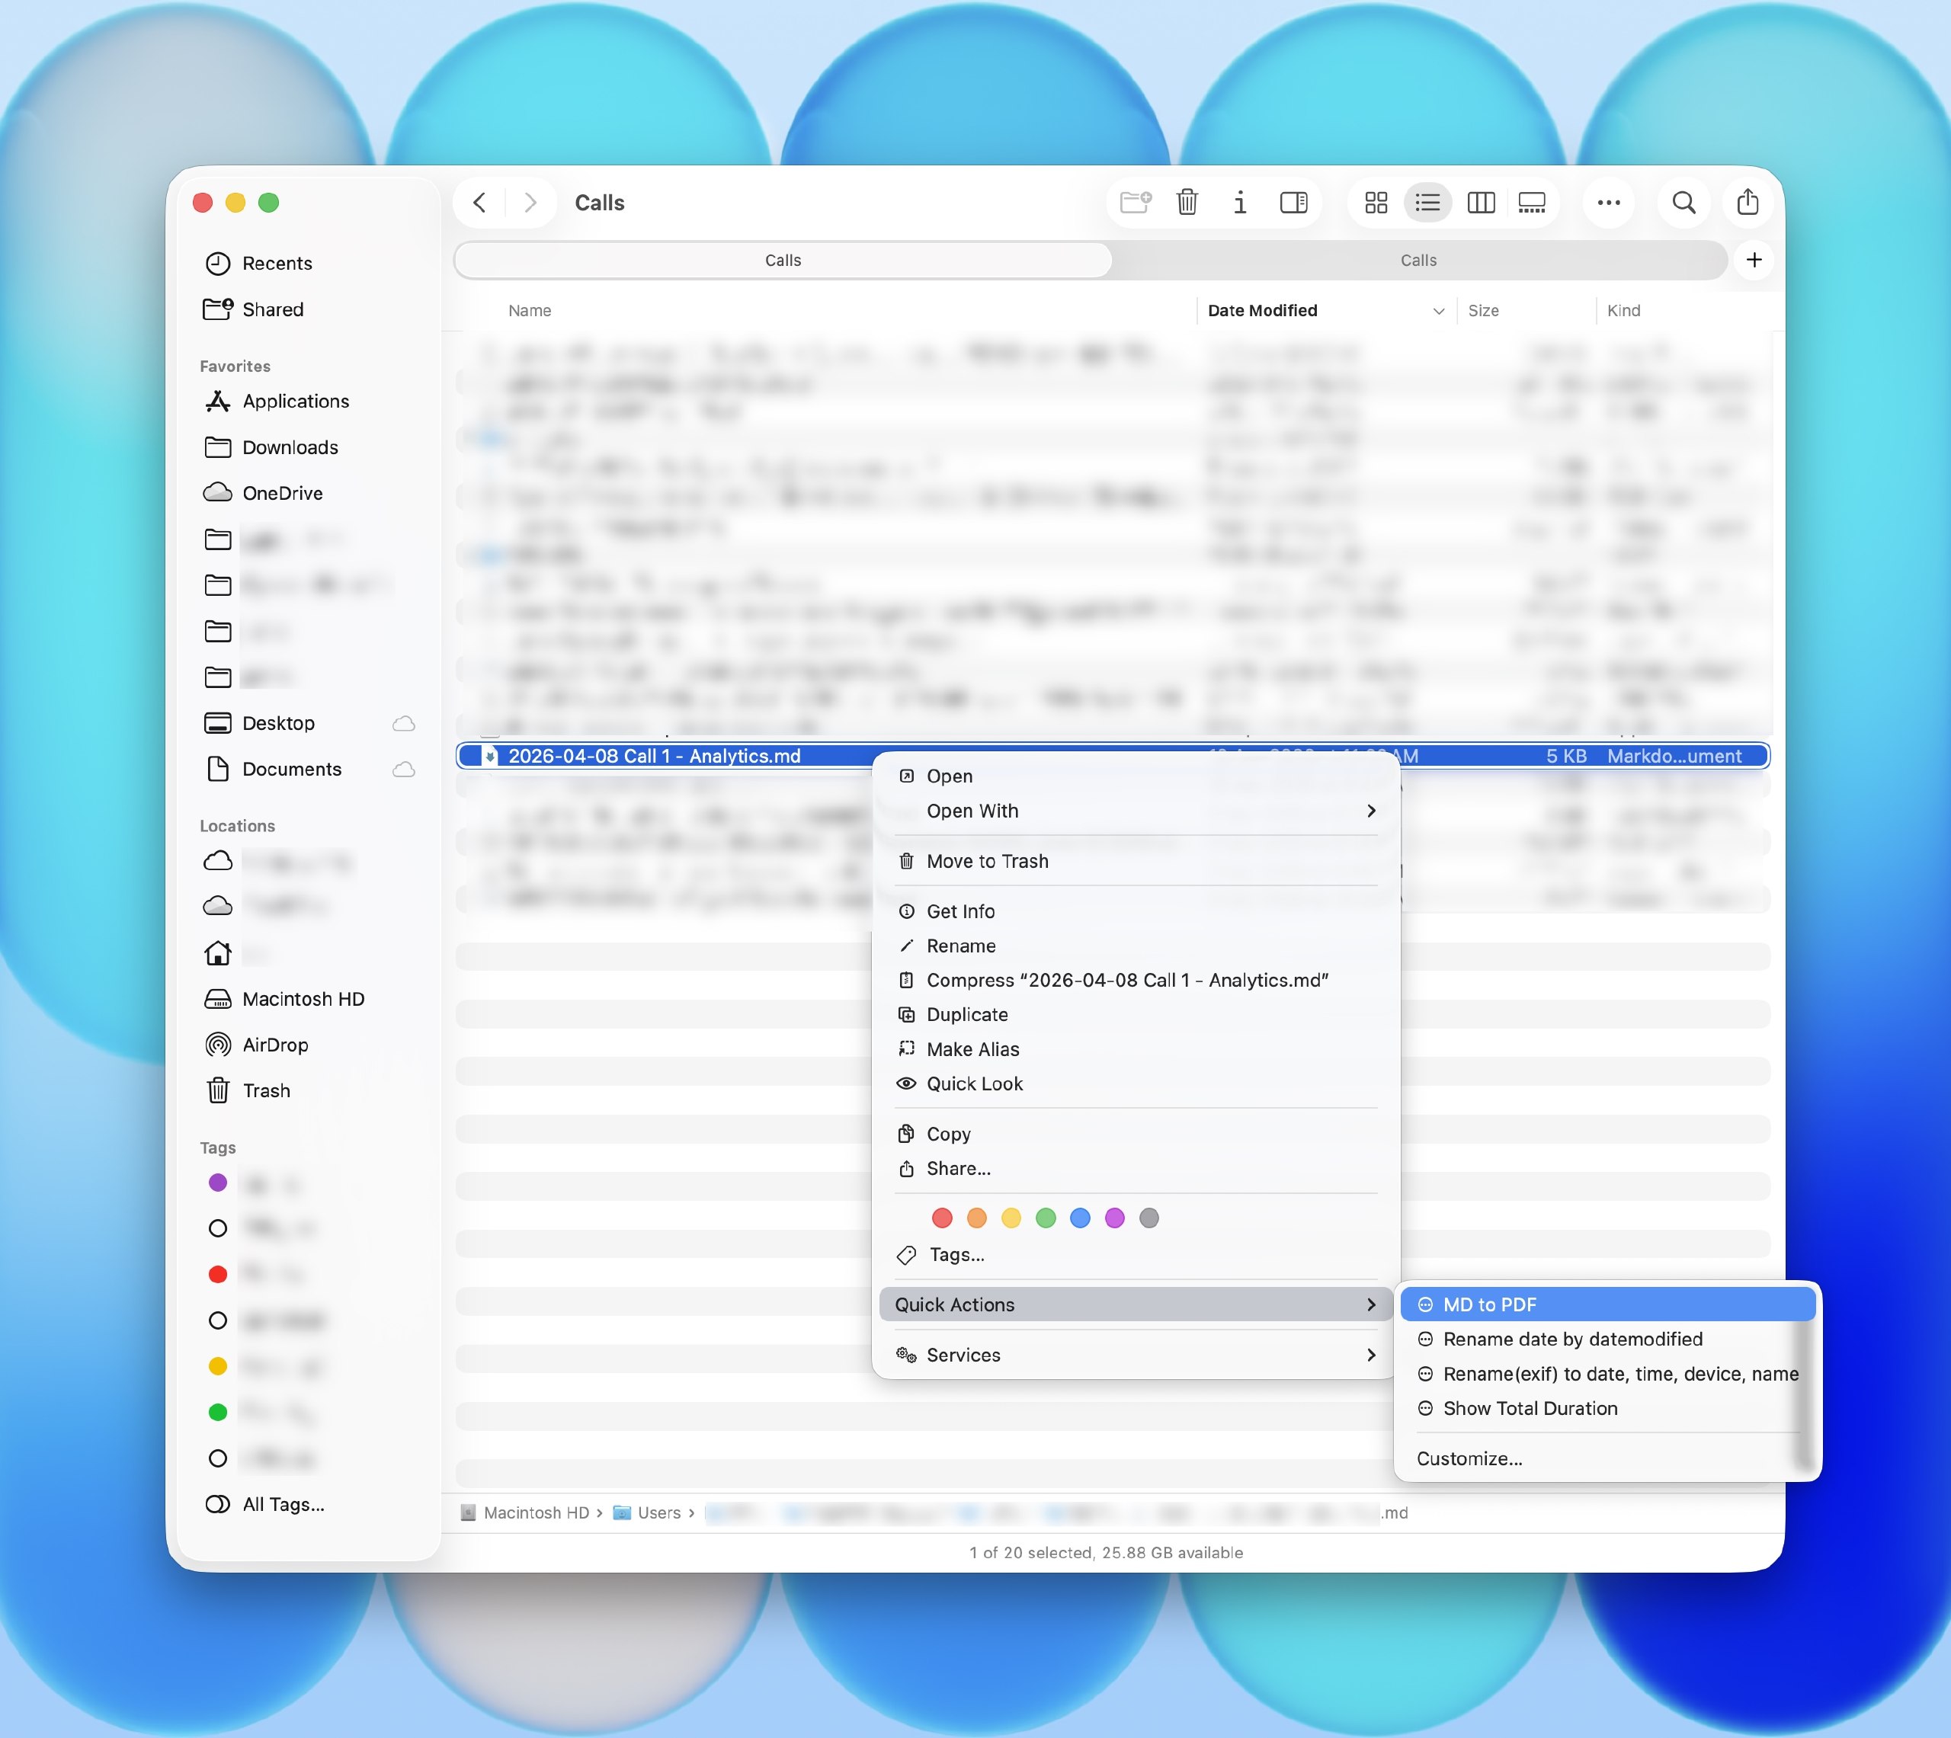The width and height of the screenshot is (1951, 1738).
Task: Open Get Info from the toolbar i icon
Action: 1239,203
